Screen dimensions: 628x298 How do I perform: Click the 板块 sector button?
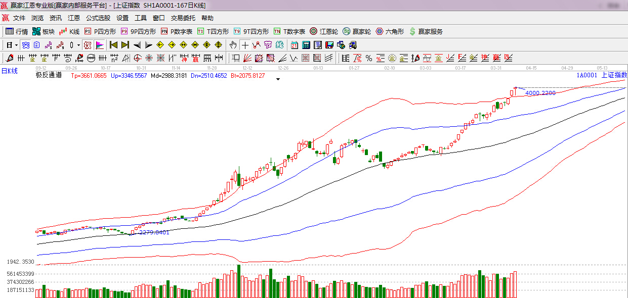(44, 31)
